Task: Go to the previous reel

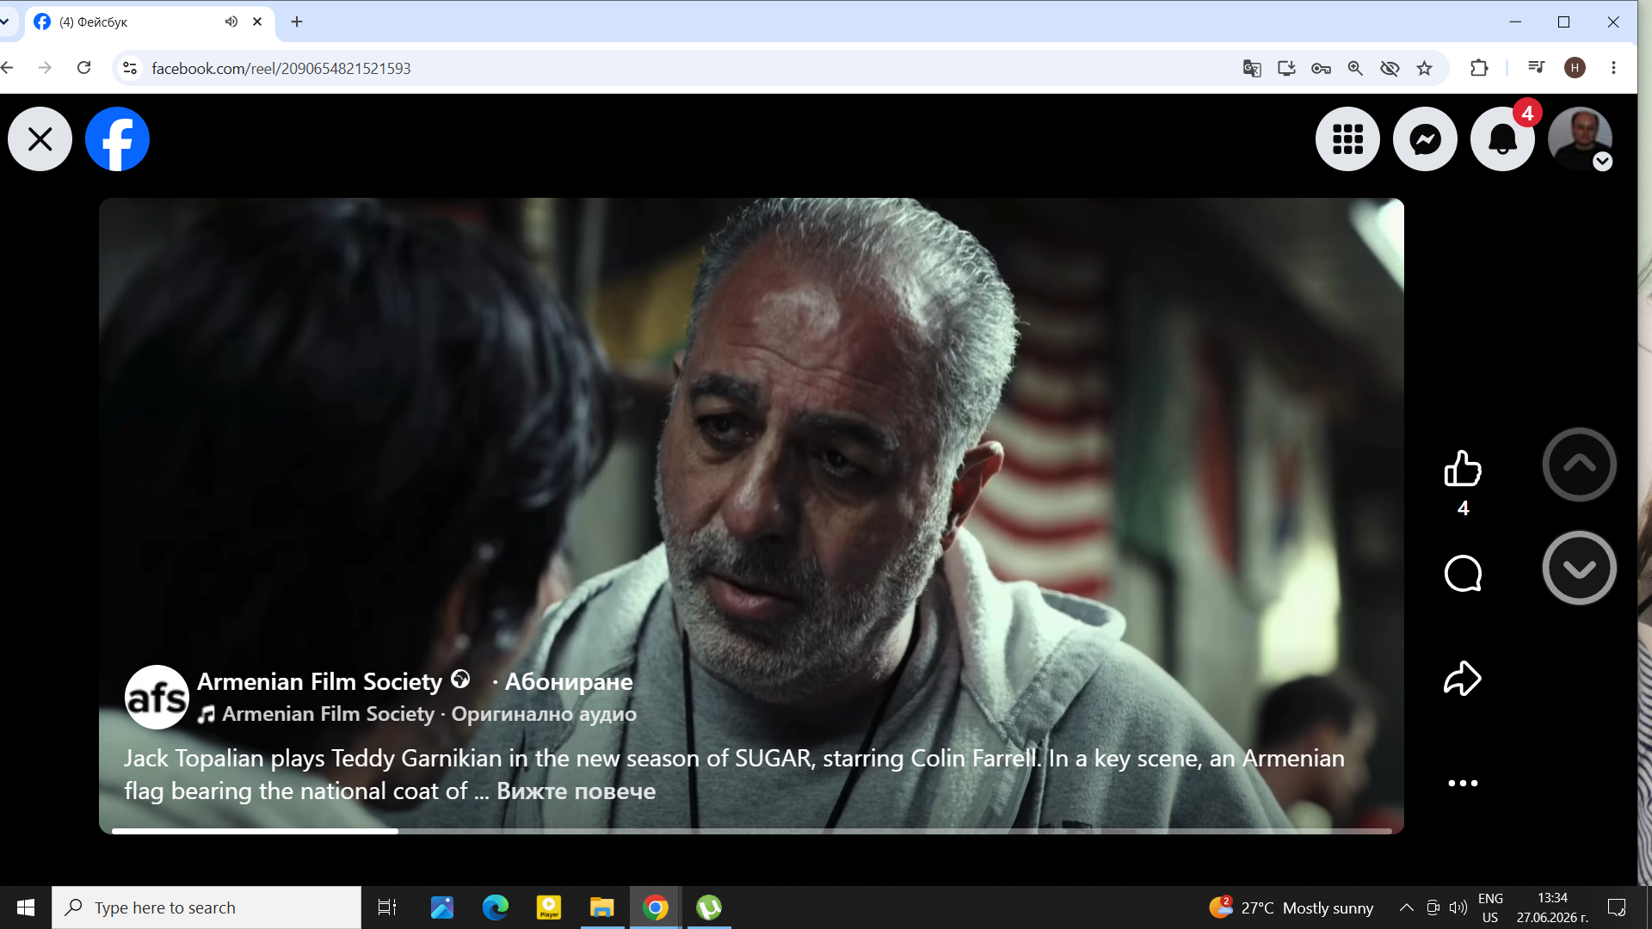Action: (x=1579, y=464)
